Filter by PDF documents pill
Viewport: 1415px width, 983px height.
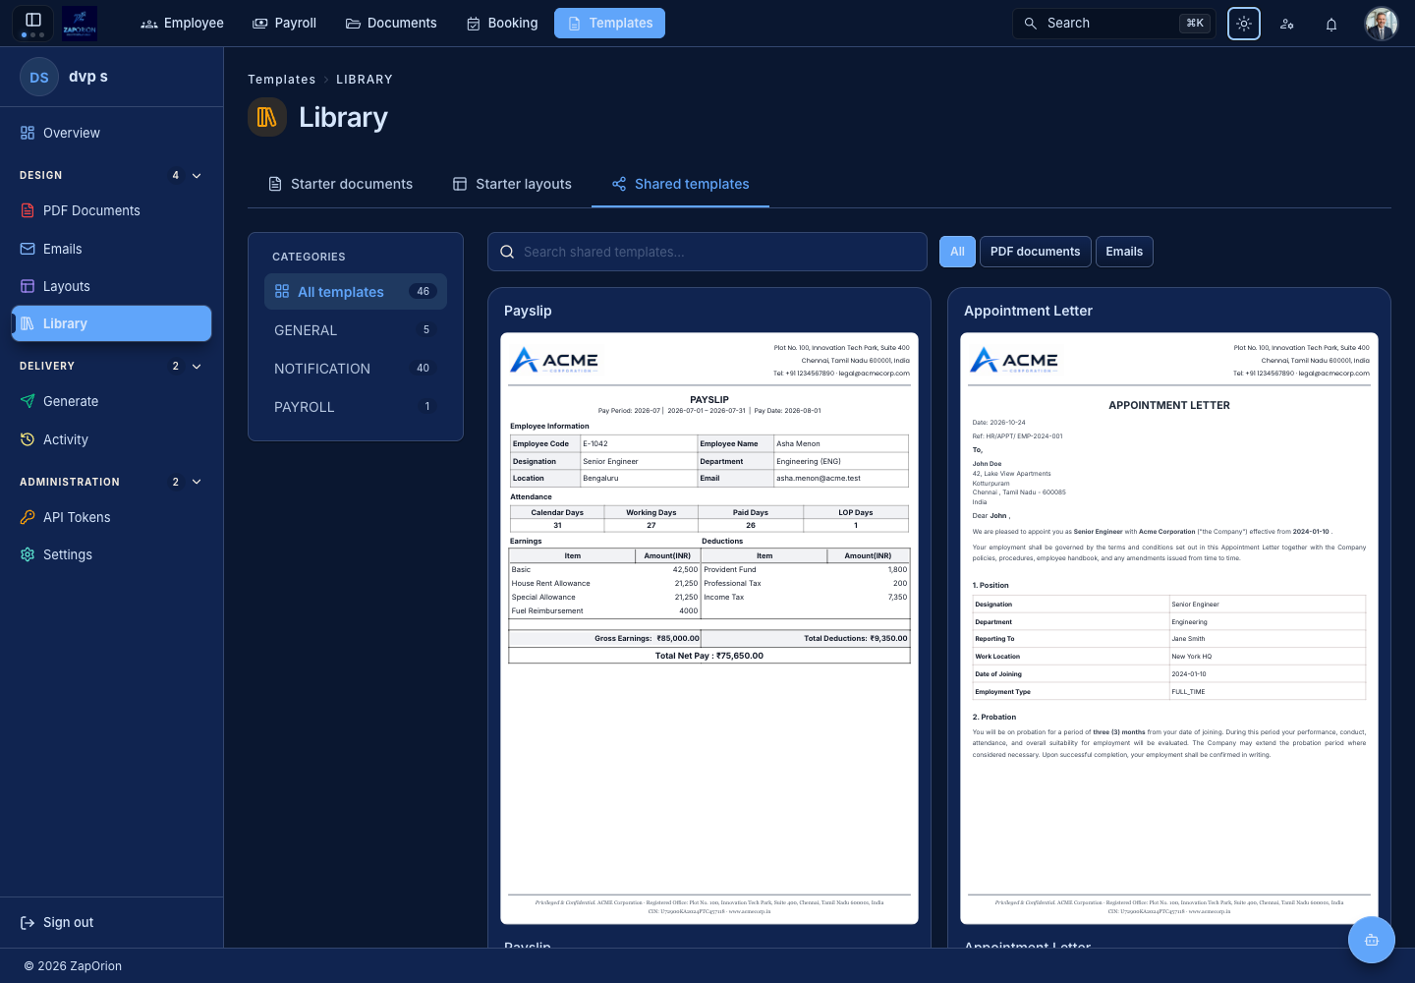point(1035,252)
